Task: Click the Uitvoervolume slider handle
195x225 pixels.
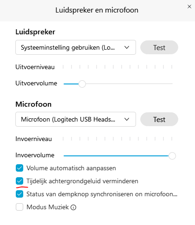Action: tap(82, 84)
